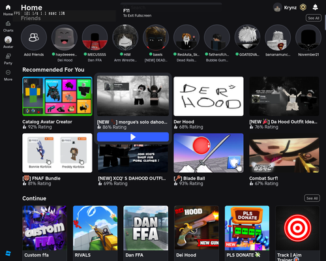Open friend RedAsta_Sk avatar

coord(186,37)
